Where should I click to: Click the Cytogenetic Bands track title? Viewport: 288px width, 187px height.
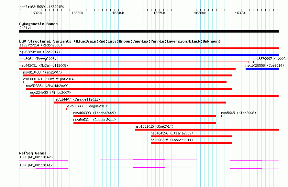[39, 24]
